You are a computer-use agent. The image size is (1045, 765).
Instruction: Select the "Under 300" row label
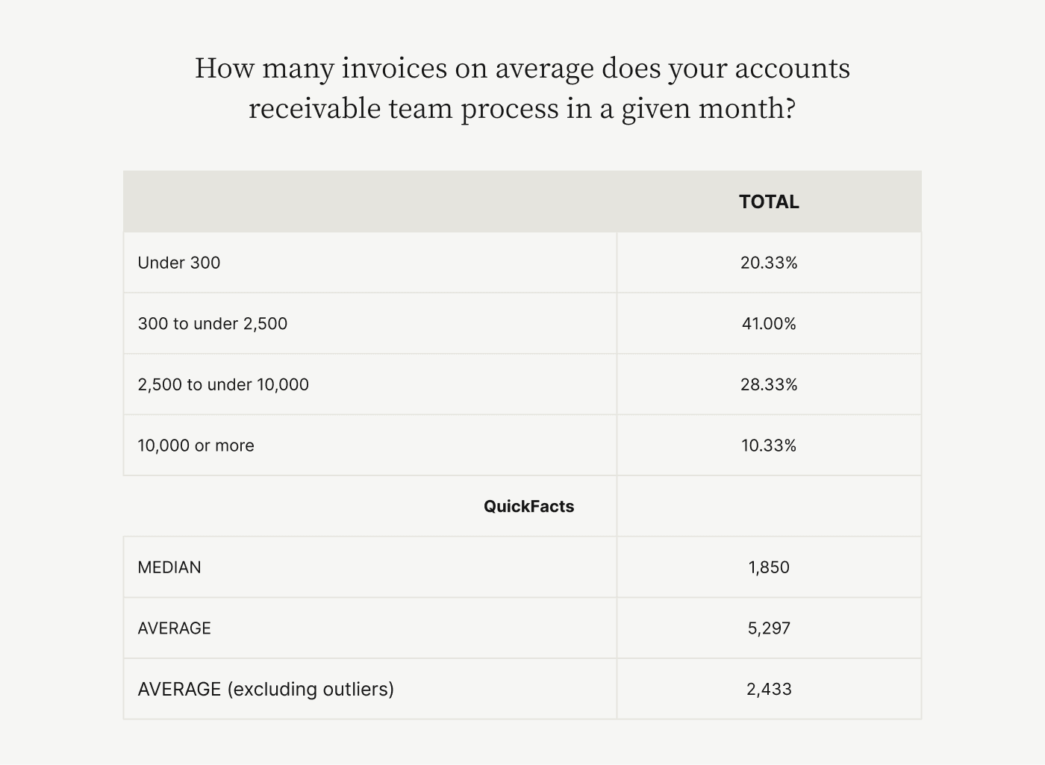point(179,263)
